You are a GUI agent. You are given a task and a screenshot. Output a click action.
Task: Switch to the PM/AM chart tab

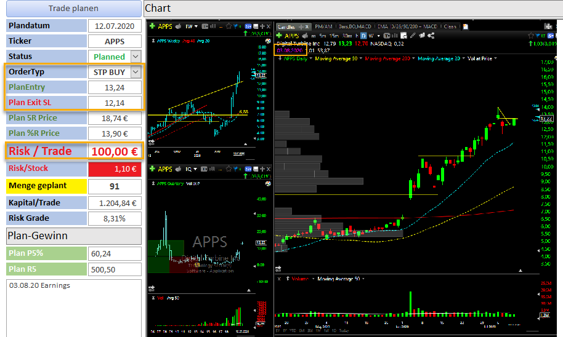(323, 26)
